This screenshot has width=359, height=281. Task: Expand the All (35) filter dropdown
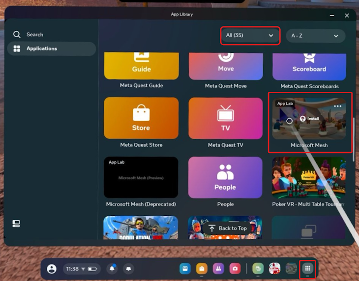pyautogui.click(x=250, y=36)
